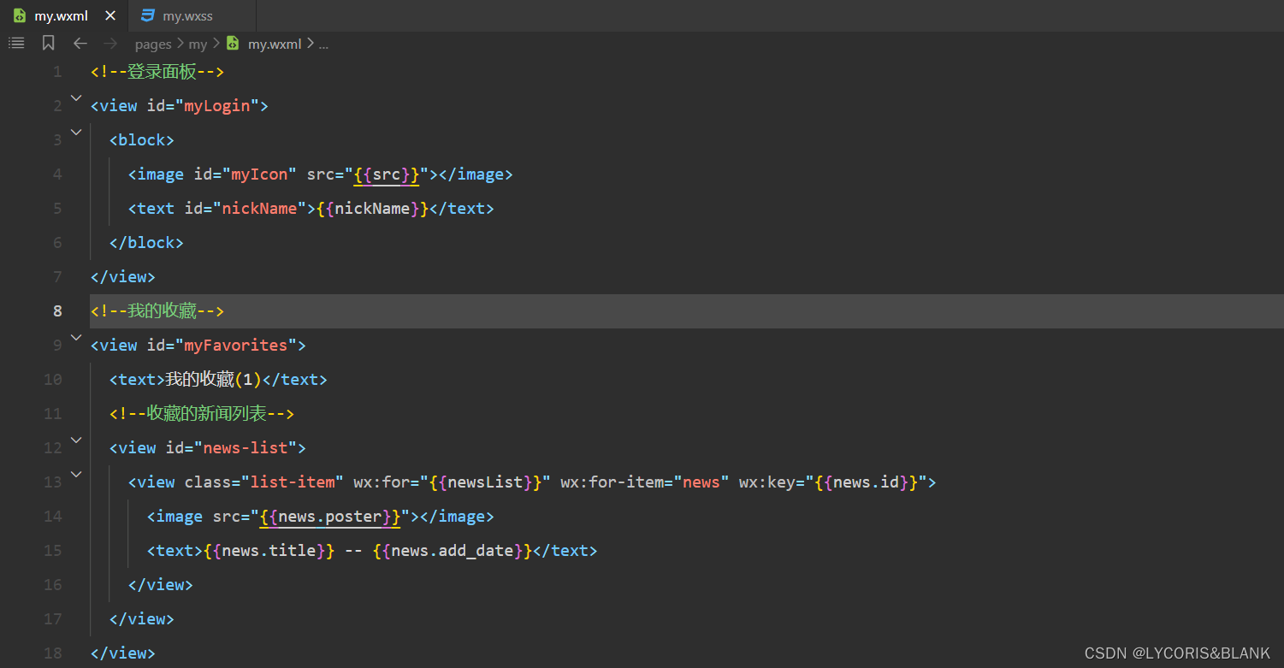Viewport: 1284px width, 668px height.
Task: Toggle the bookmark icon in toolbar
Action: (x=48, y=43)
